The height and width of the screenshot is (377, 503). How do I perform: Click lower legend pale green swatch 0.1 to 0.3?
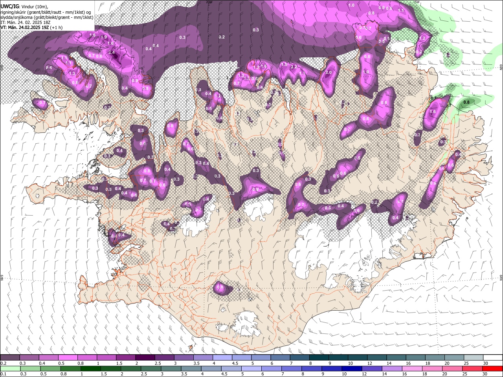[11, 368]
